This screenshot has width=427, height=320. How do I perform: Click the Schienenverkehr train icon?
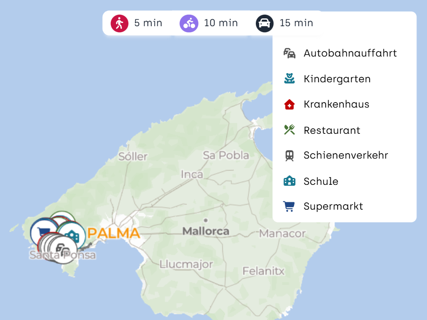coord(289,155)
